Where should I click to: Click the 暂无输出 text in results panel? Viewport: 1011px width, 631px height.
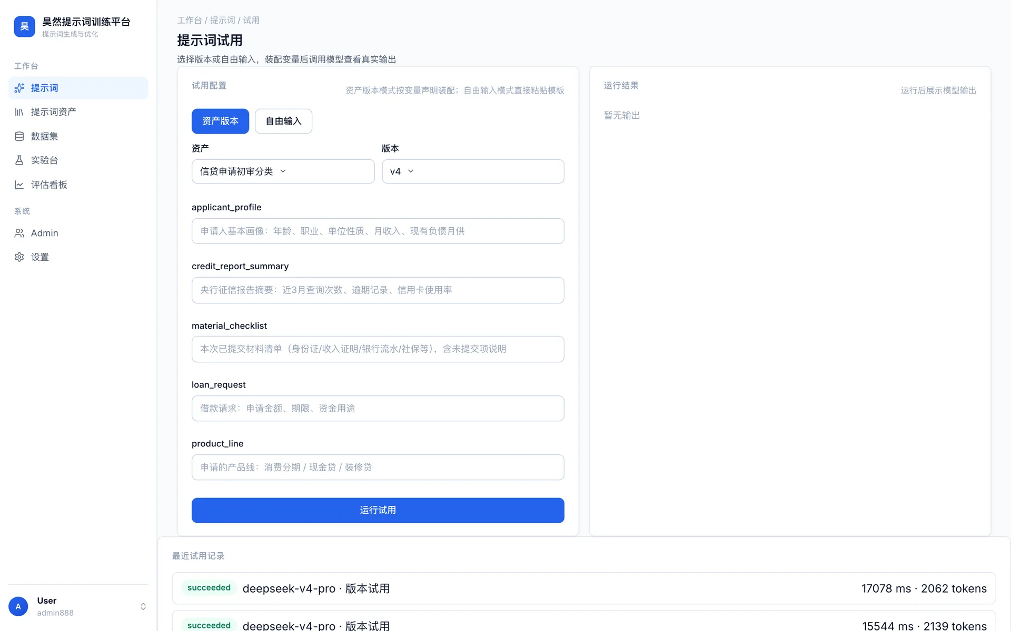622,115
